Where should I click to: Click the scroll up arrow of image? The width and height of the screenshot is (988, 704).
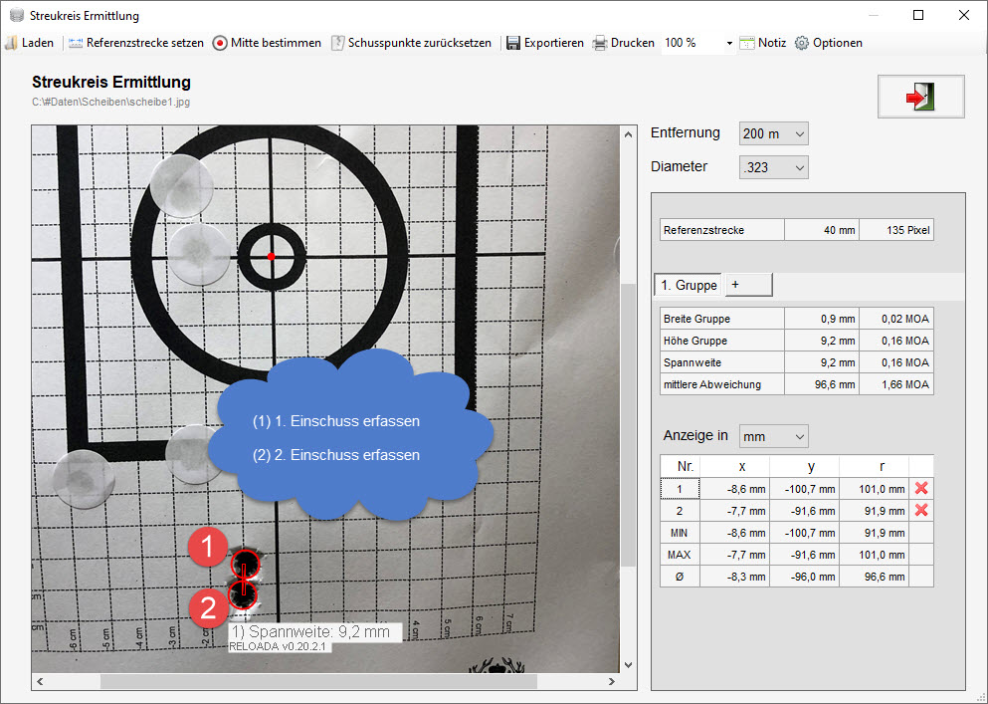click(628, 133)
